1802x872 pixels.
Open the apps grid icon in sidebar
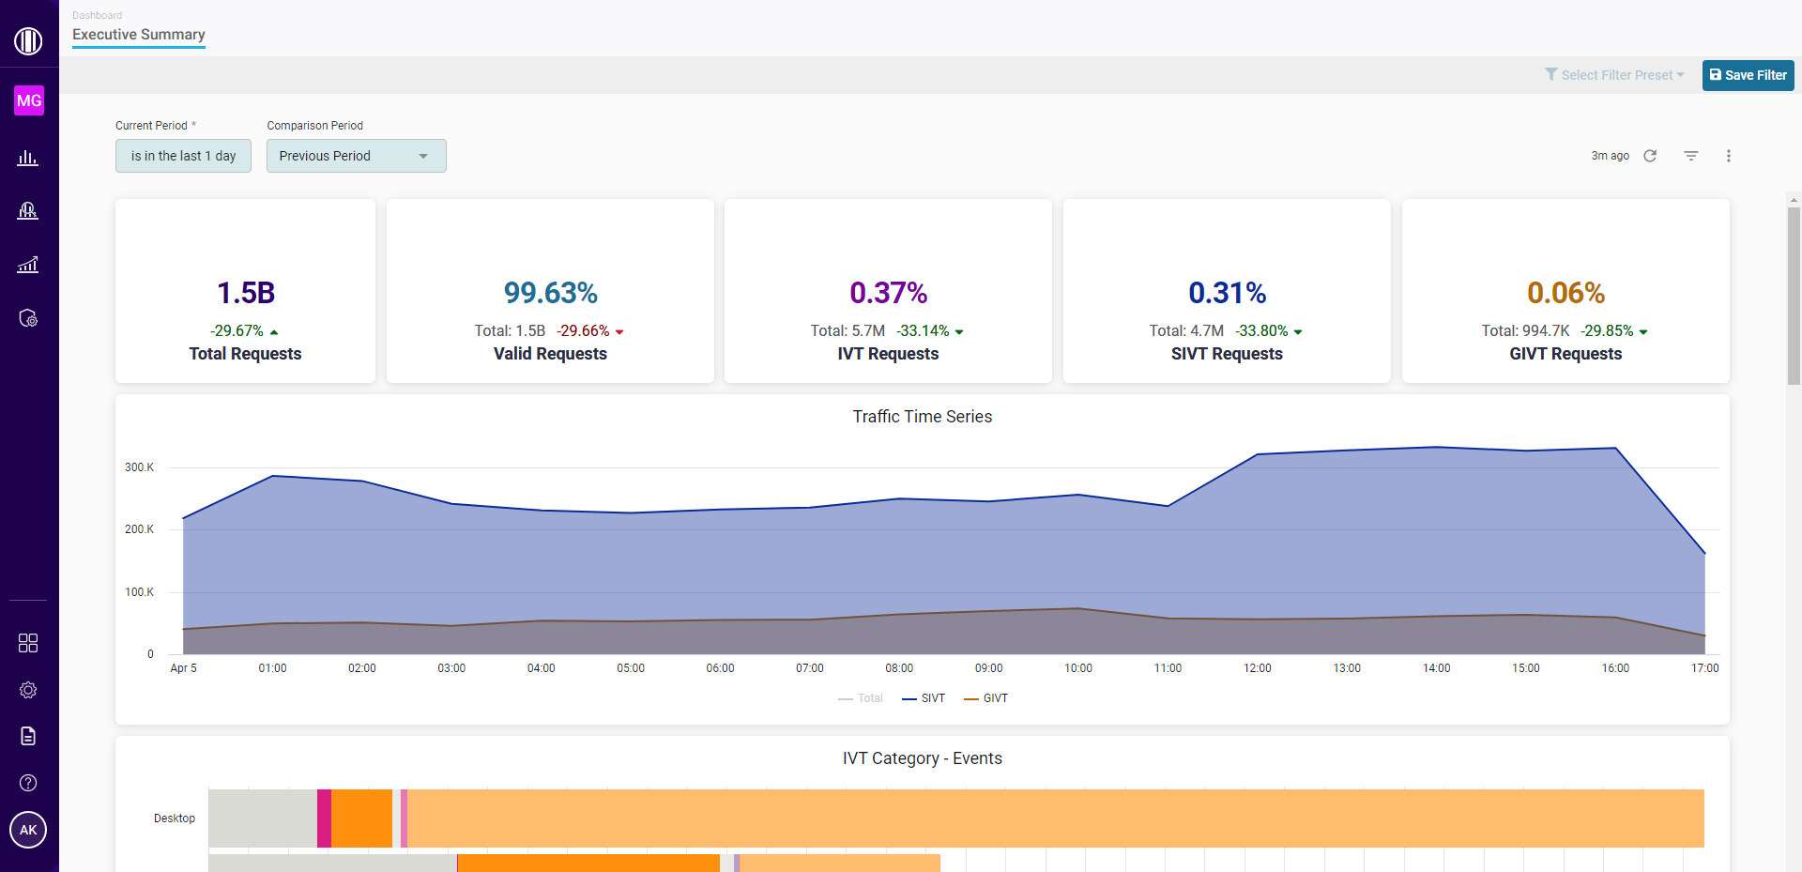coord(28,643)
